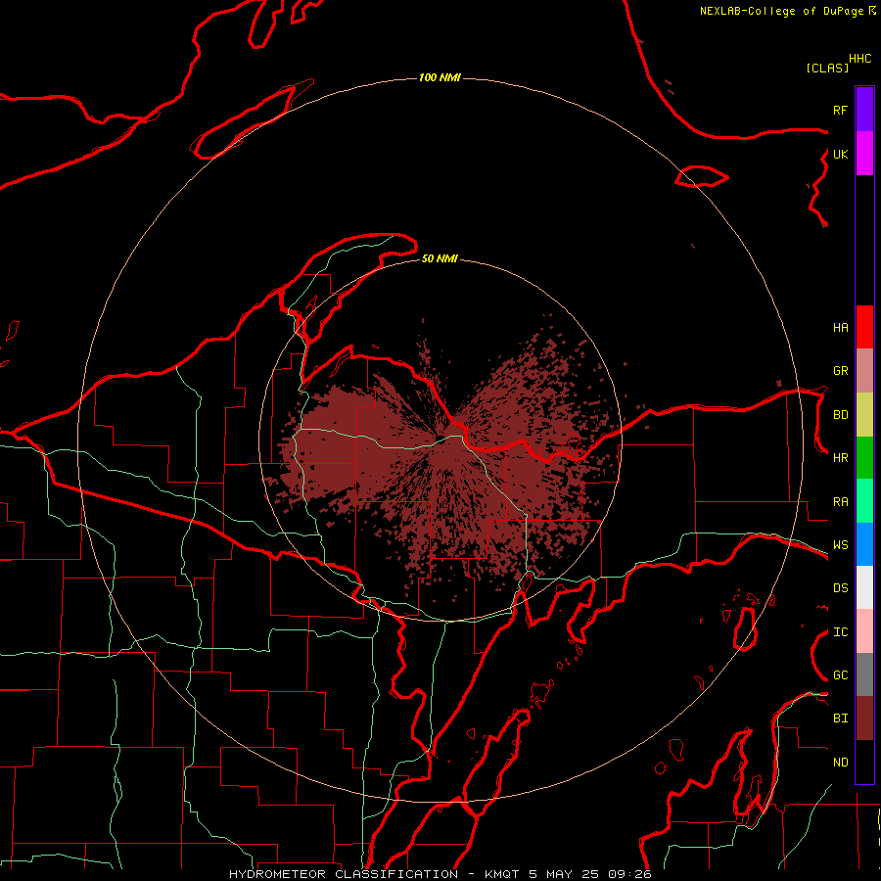881x881 pixels.
Task: Click the WS blue legend swatch
Action: [x=864, y=544]
